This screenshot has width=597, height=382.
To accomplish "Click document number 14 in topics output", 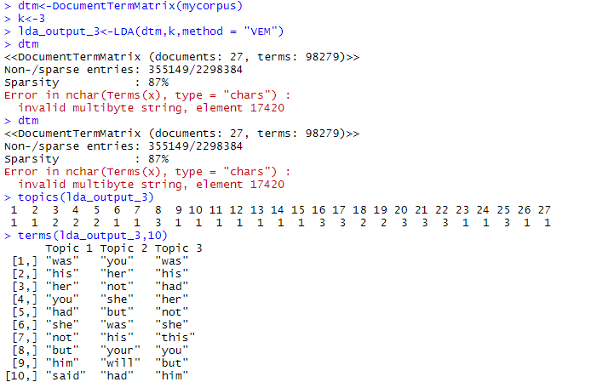I will [x=277, y=210].
